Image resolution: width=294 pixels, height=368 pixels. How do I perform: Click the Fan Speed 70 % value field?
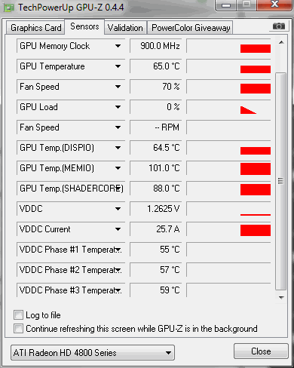click(x=156, y=87)
